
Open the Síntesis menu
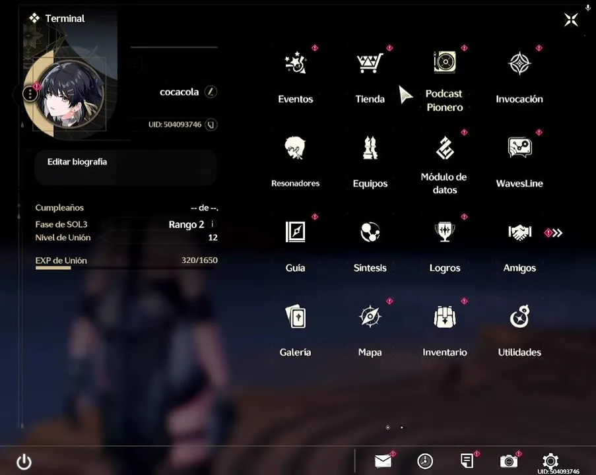coord(370,232)
